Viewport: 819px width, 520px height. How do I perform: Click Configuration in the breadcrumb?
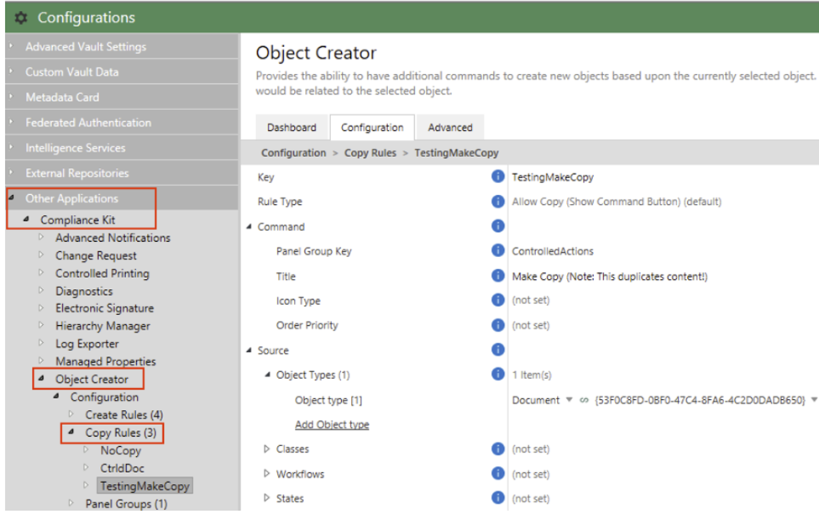tap(293, 153)
